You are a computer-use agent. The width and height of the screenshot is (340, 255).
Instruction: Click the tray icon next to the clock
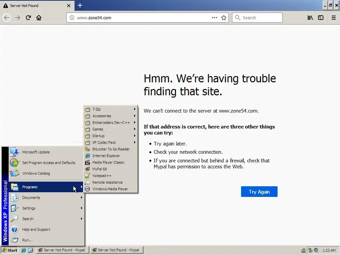tap(316, 250)
